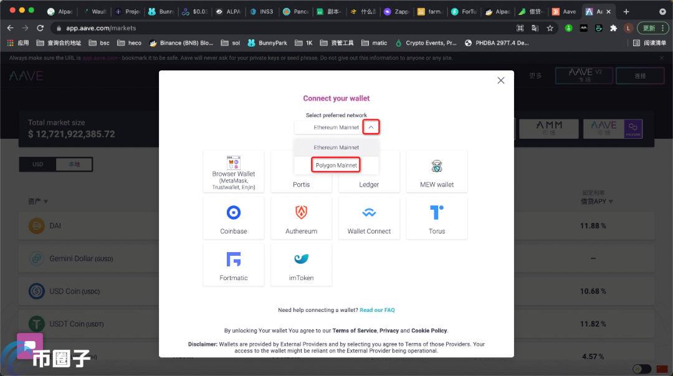Switch to the ForTu browser tab
The width and height of the screenshot is (673, 376).
point(464,12)
